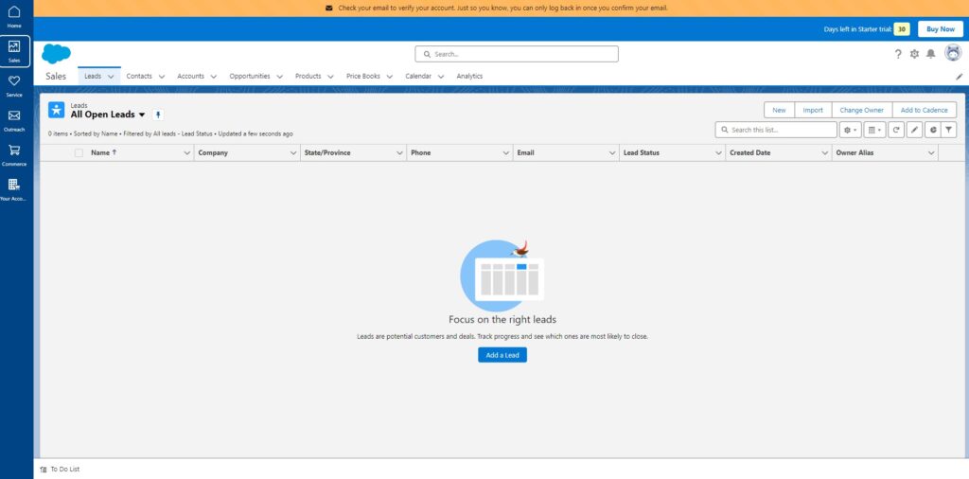969x479 pixels.
Task: Show the charts panel
Action: point(932,130)
